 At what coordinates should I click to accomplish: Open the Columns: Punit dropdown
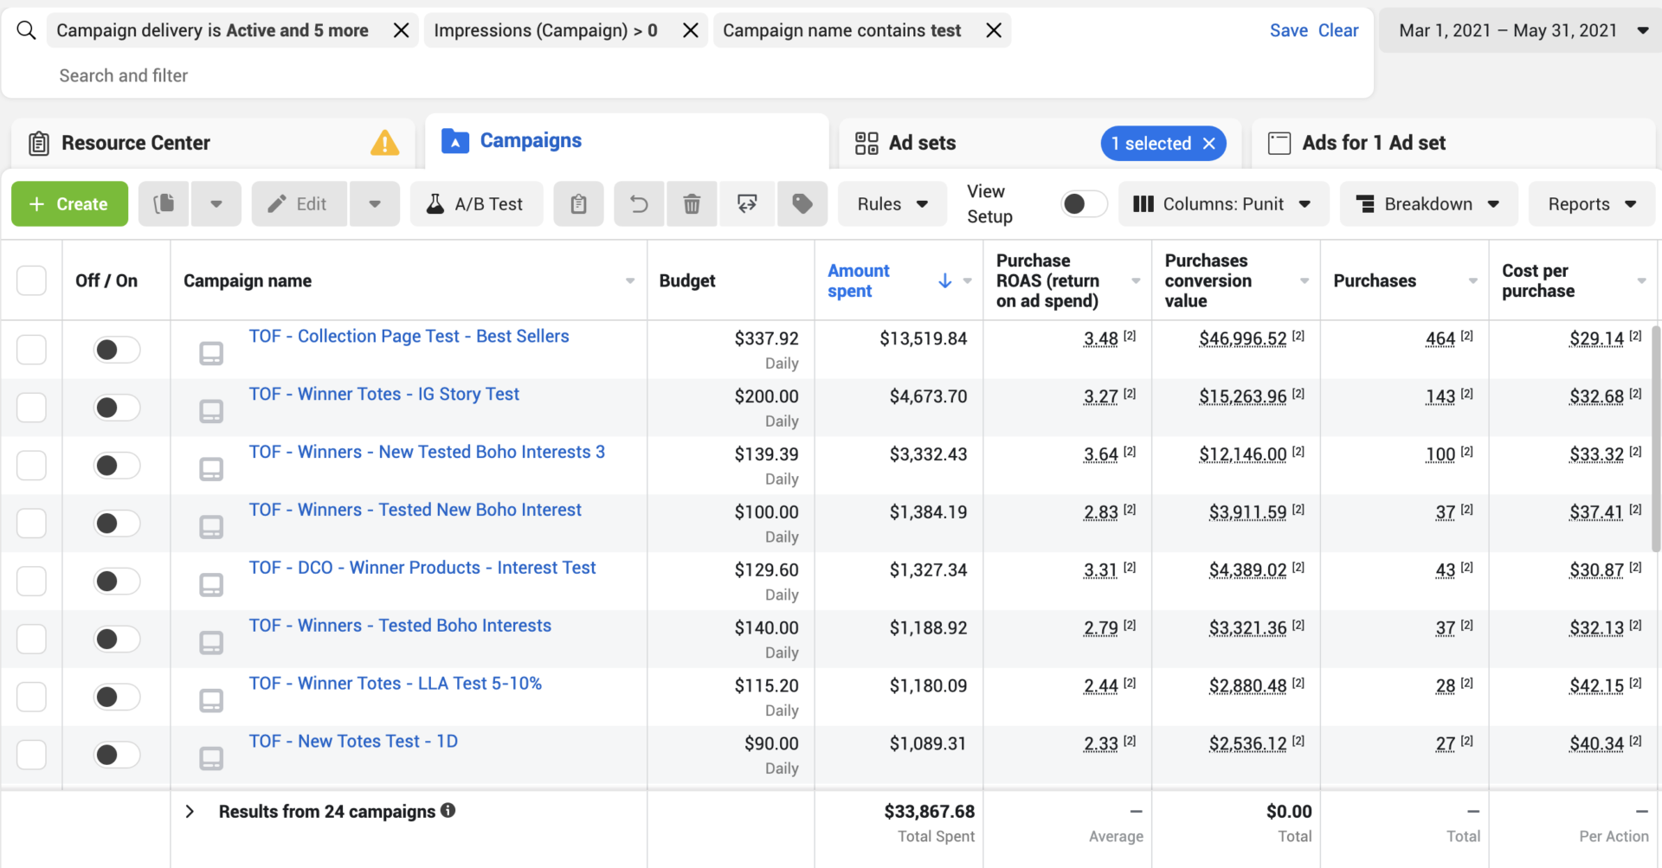click(x=1223, y=204)
